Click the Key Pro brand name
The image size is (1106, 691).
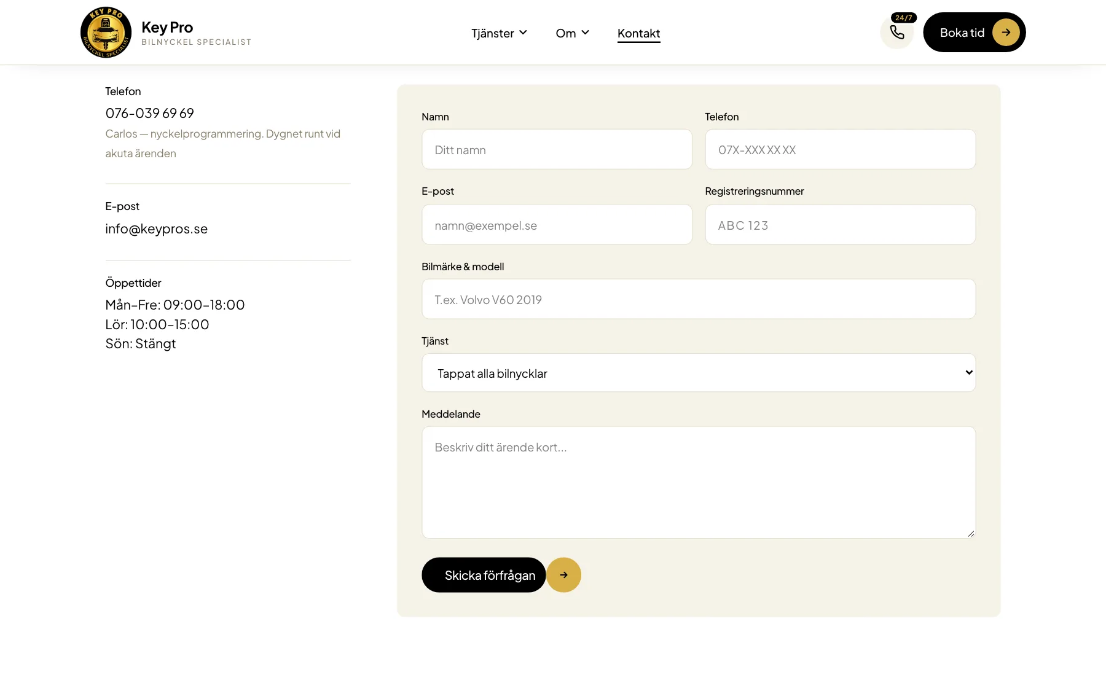(x=167, y=27)
